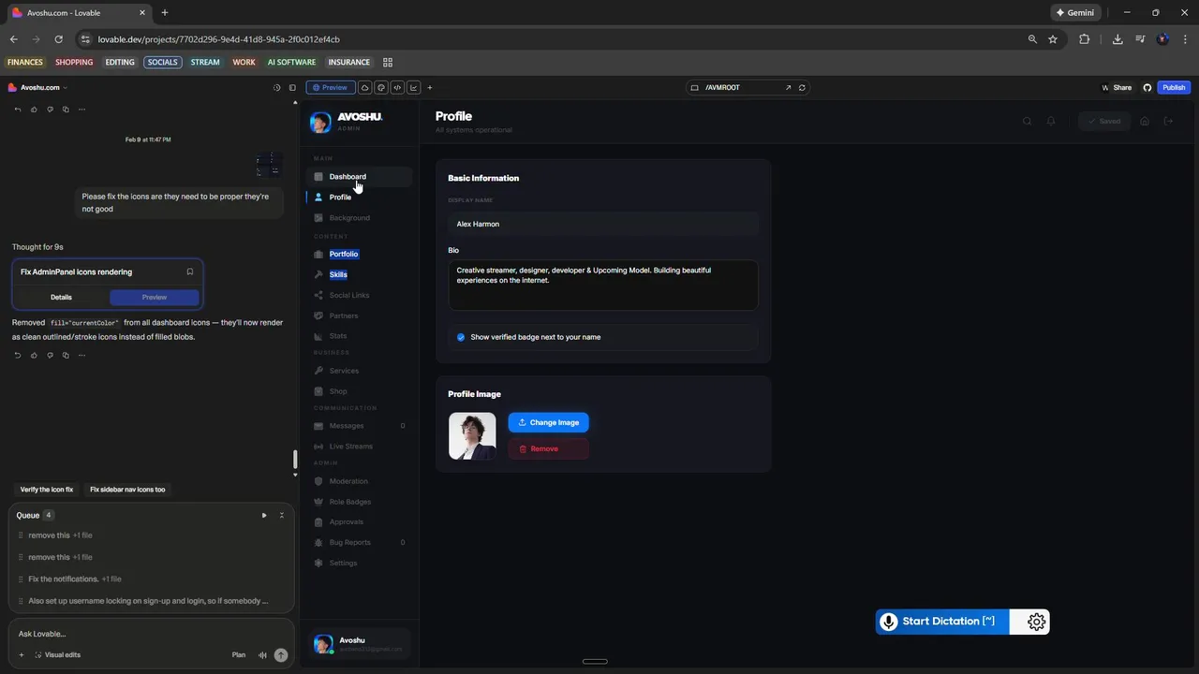Add a new view with plus icon beside analytics

[x=430, y=87]
